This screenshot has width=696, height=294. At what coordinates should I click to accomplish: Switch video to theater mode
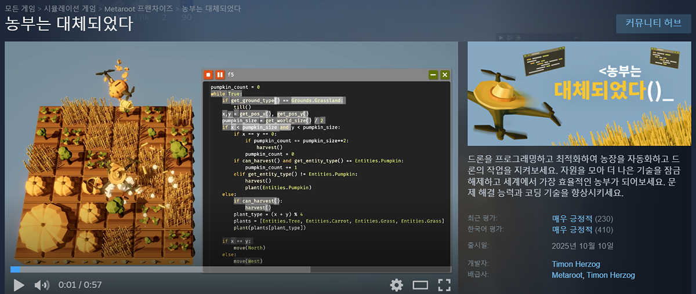[x=420, y=285]
